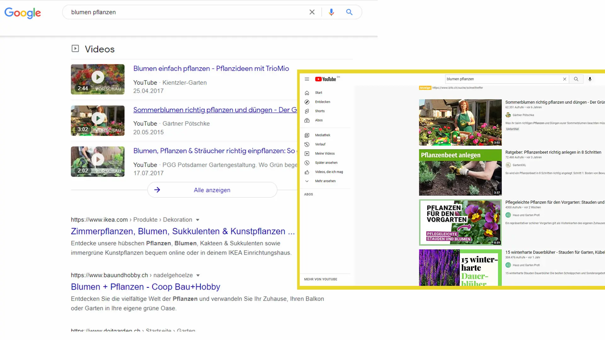Open IKEA Zimmerpflanzen, Blumen result
Image resolution: width=605 pixels, height=340 pixels.
click(183, 231)
